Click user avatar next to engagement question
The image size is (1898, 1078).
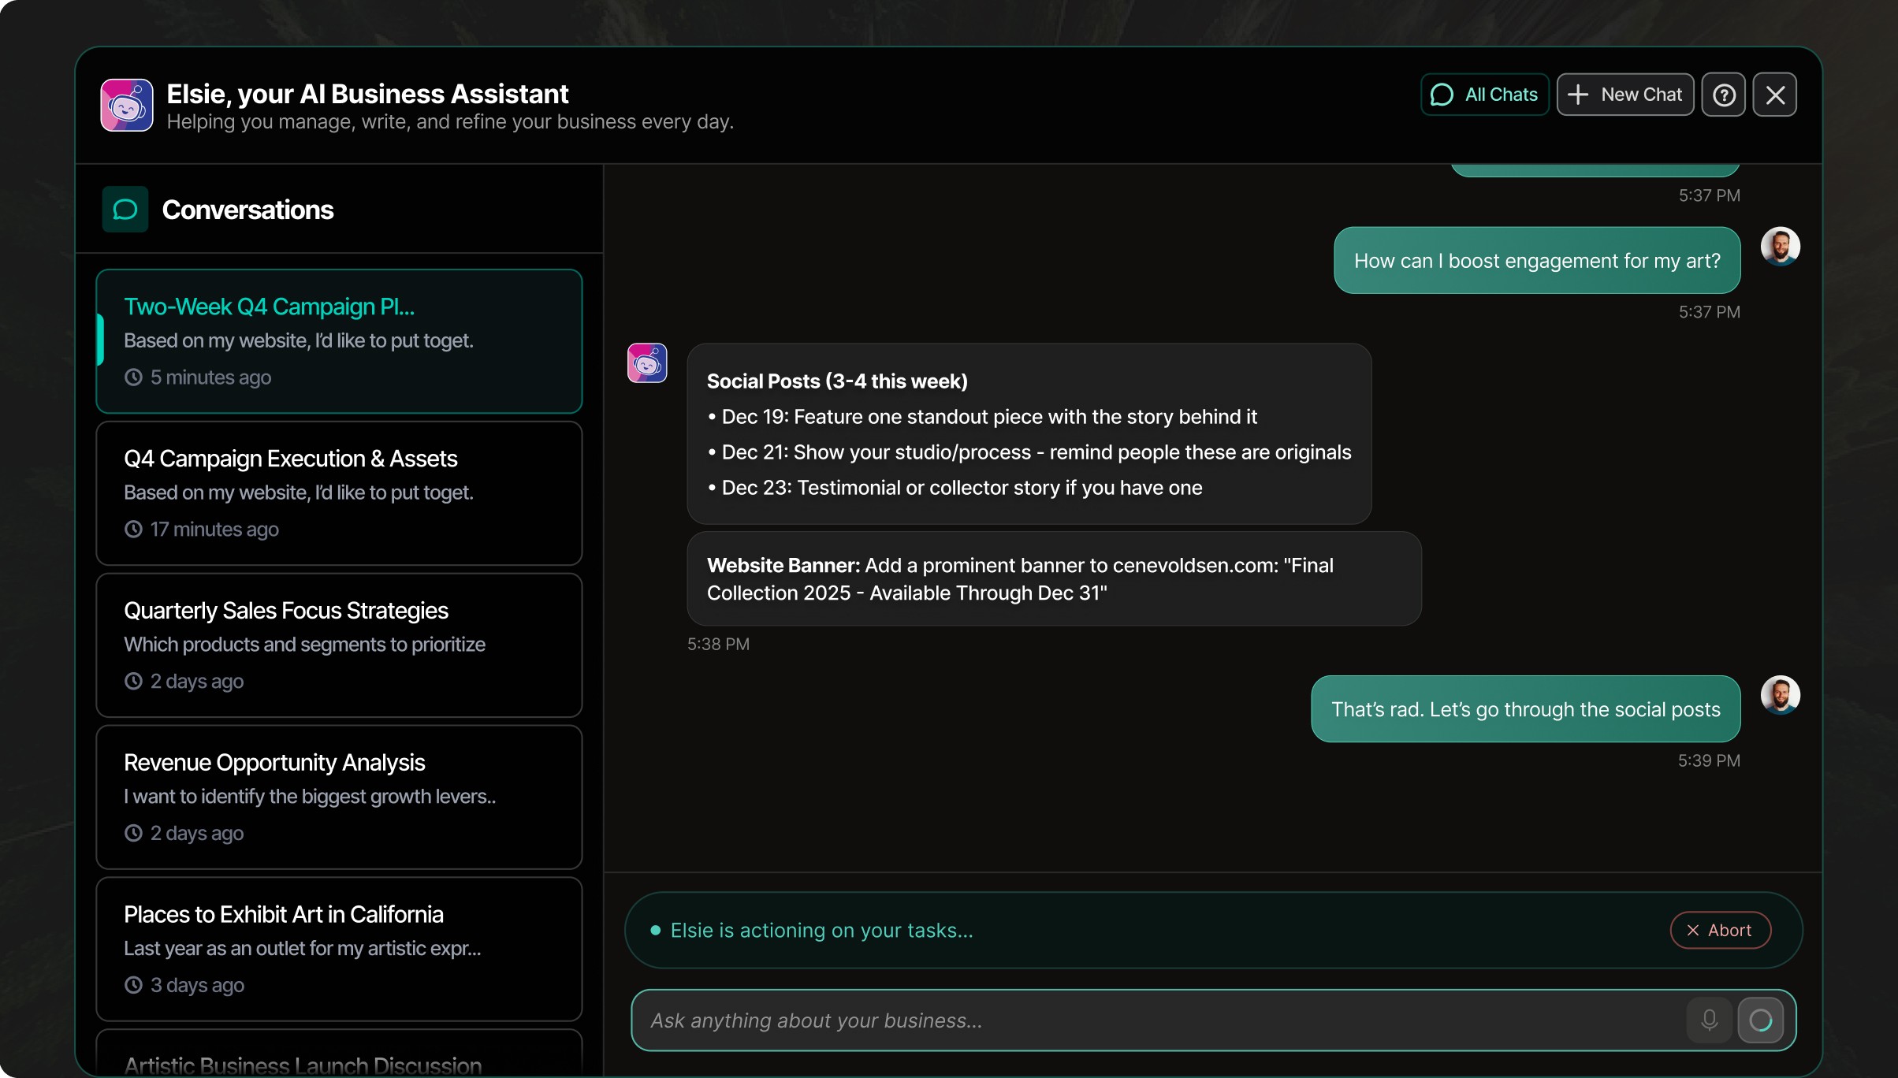tap(1780, 247)
